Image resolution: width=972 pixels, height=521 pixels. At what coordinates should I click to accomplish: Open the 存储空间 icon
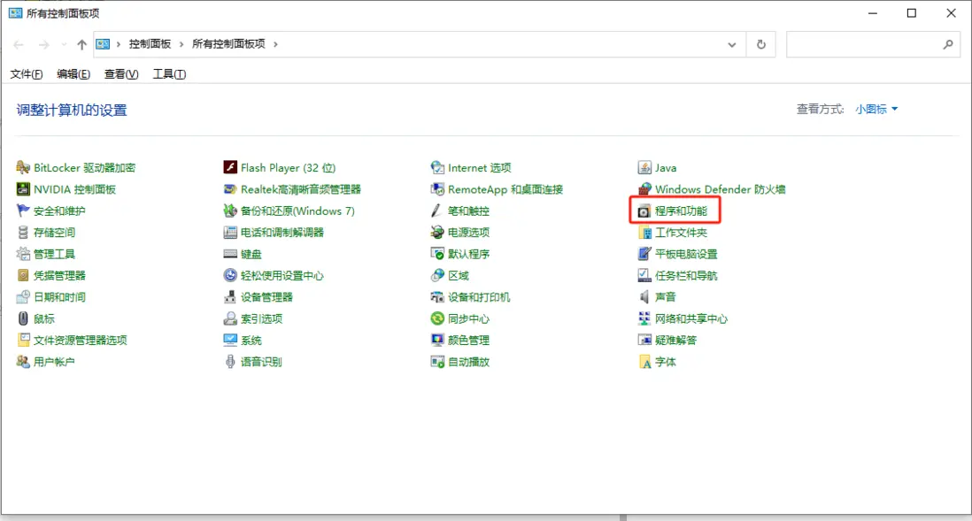coord(23,233)
